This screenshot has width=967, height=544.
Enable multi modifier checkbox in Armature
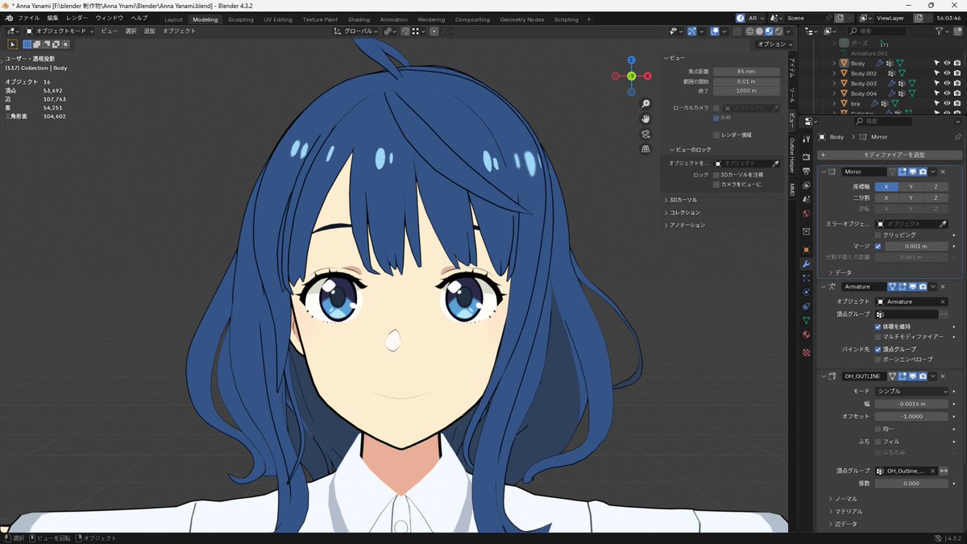[x=878, y=336]
